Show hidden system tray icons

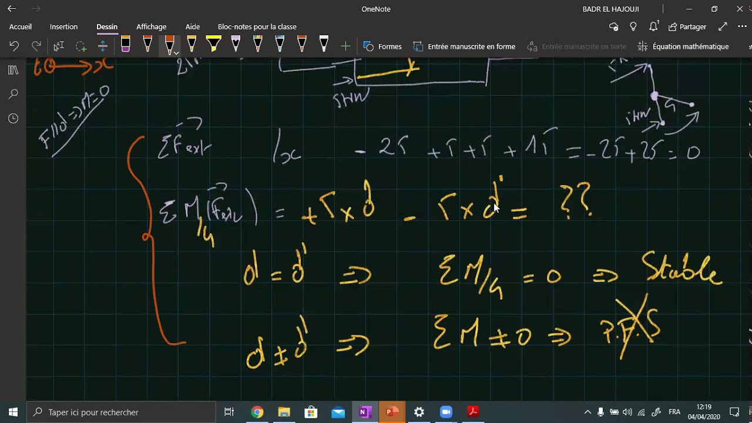tap(587, 412)
